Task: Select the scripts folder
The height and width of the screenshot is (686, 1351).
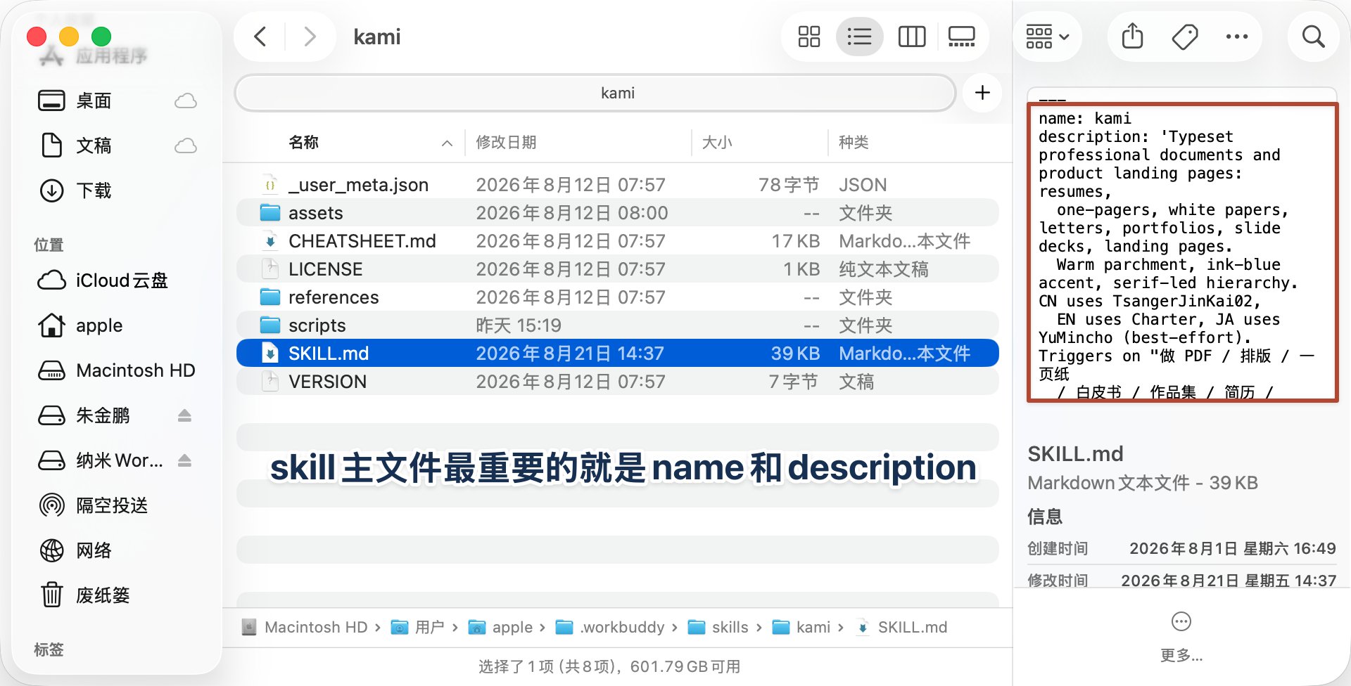Action: [x=617, y=325]
